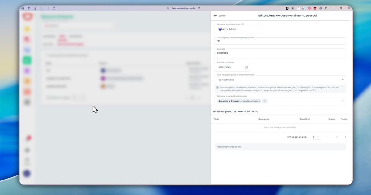371x195 pixels.
Task: Click the info icon in the hint message
Action: coord(217,88)
